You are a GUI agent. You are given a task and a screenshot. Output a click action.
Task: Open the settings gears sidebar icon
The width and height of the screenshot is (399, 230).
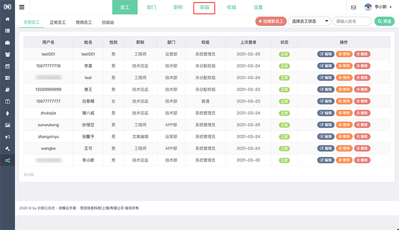[x=7, y=160]
